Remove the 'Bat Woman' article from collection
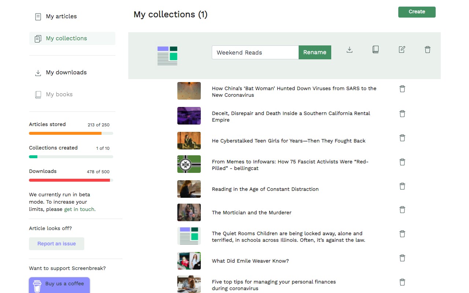Screen dimensions: 469x293 click(402, 89)
